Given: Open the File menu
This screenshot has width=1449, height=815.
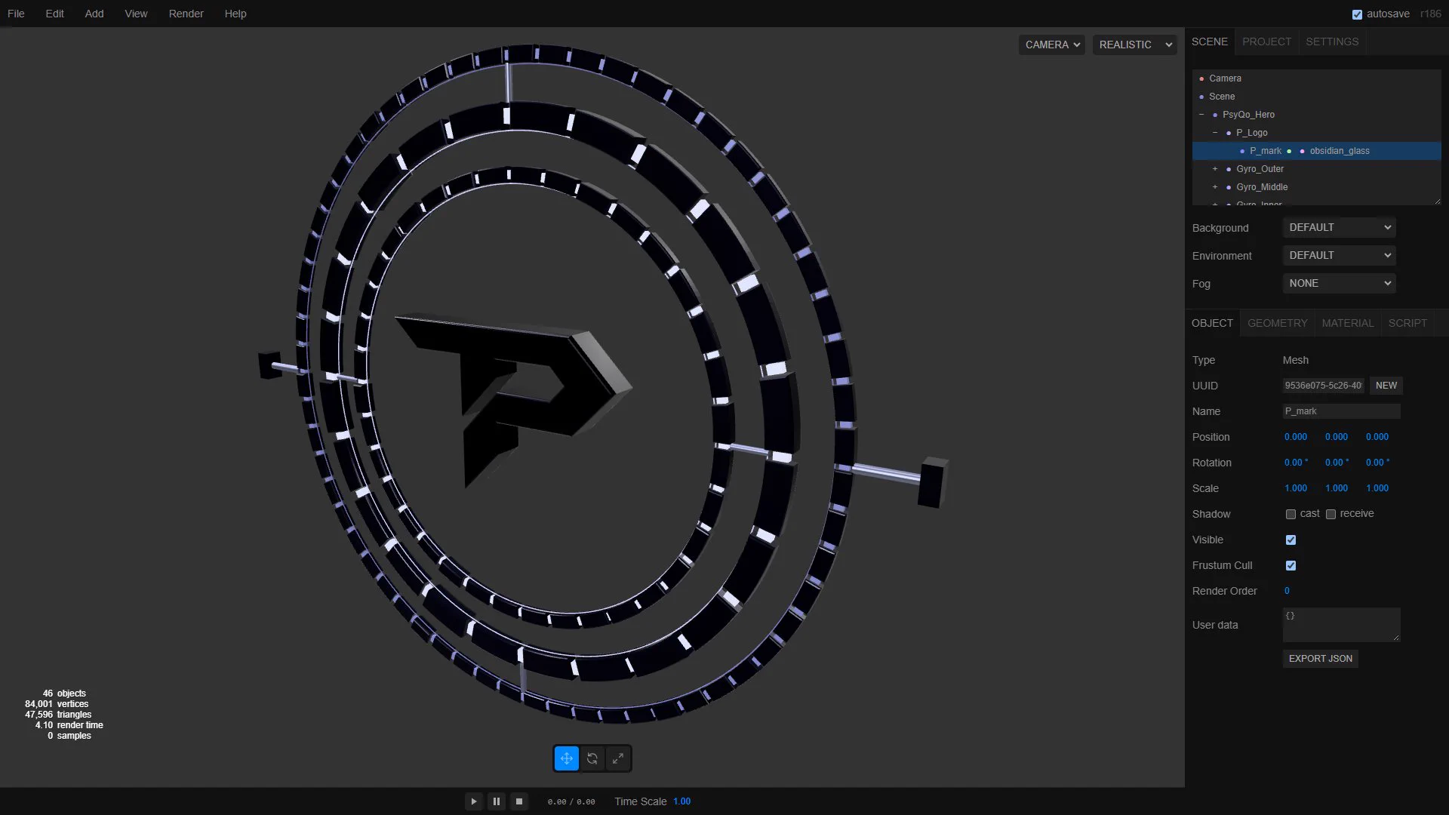Looking at the screenshot, I should click(16, 14).
